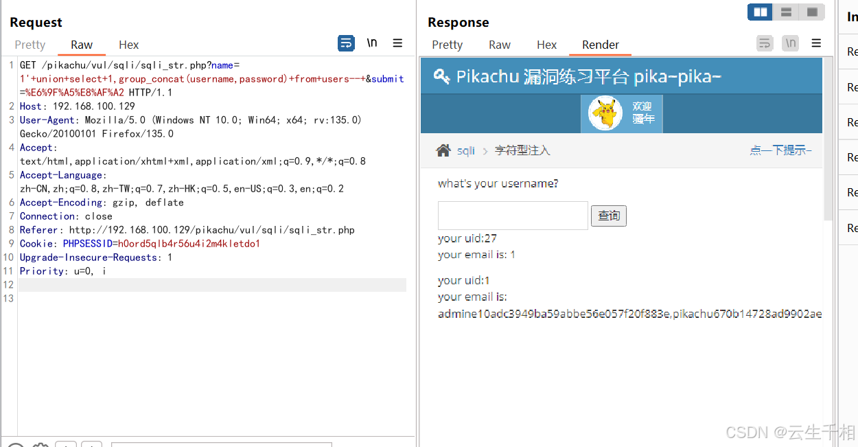Select top-bottom split layout icon

pos(786,12)
